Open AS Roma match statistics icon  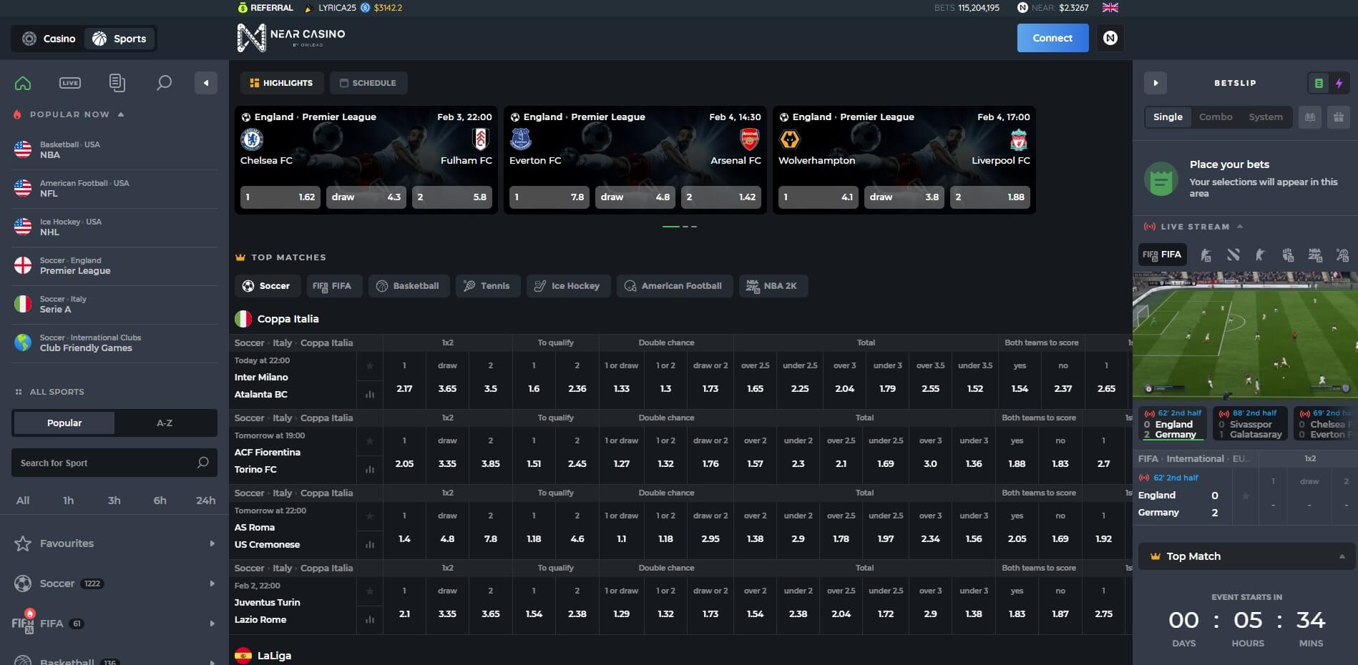coord(370,544)
